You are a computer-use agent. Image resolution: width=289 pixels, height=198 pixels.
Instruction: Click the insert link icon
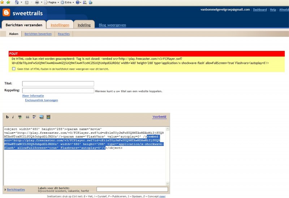[x=20, y=117]
